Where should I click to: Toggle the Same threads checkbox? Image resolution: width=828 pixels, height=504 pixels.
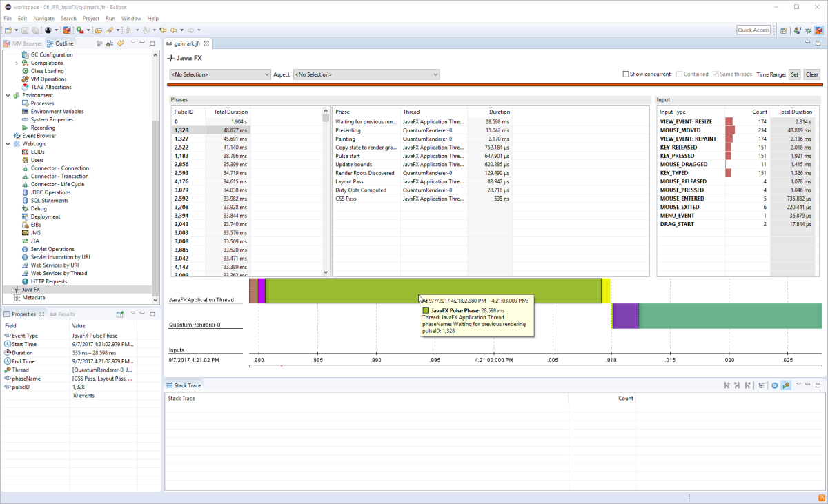click(716, 74)
